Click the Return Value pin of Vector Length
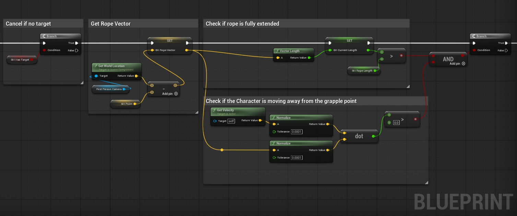517x216 pixels. pos(309,58)
